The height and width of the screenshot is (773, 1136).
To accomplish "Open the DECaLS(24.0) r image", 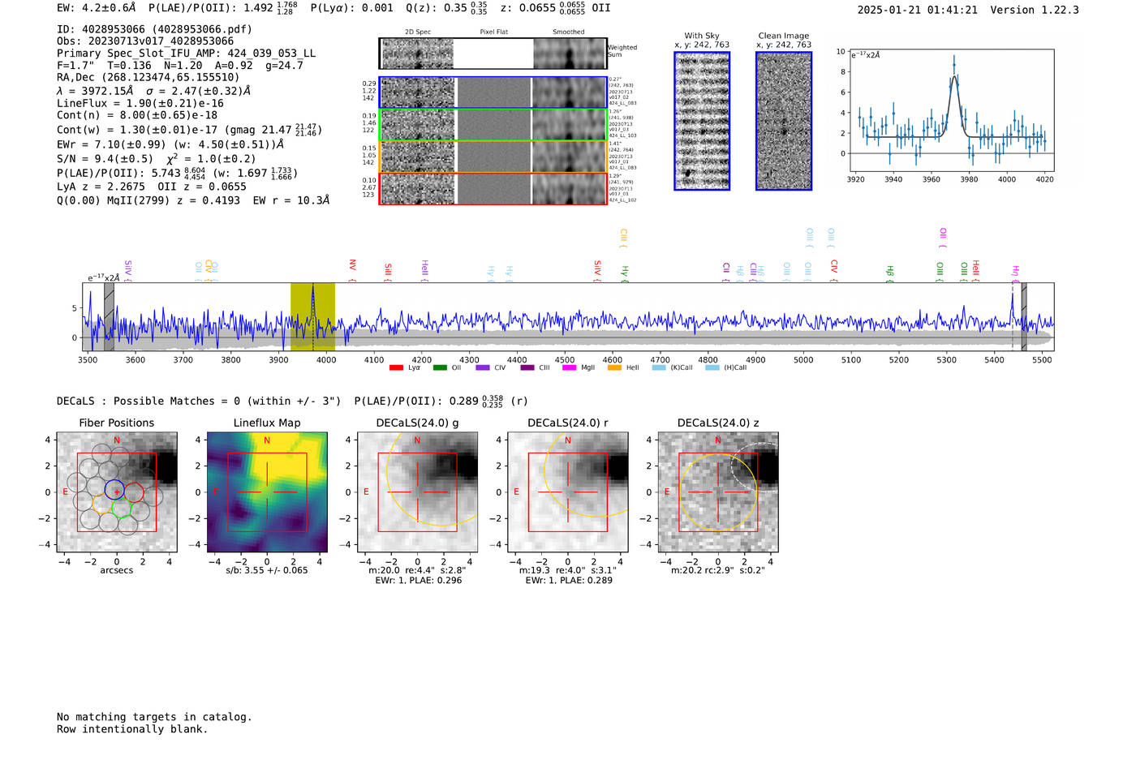I will point(568,492).
